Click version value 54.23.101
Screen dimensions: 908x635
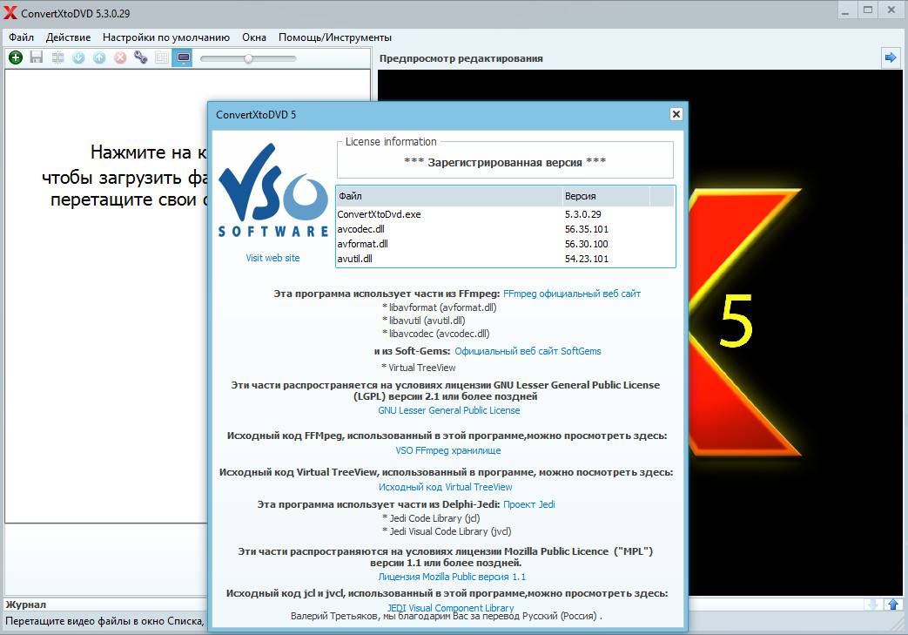point(587,259)
